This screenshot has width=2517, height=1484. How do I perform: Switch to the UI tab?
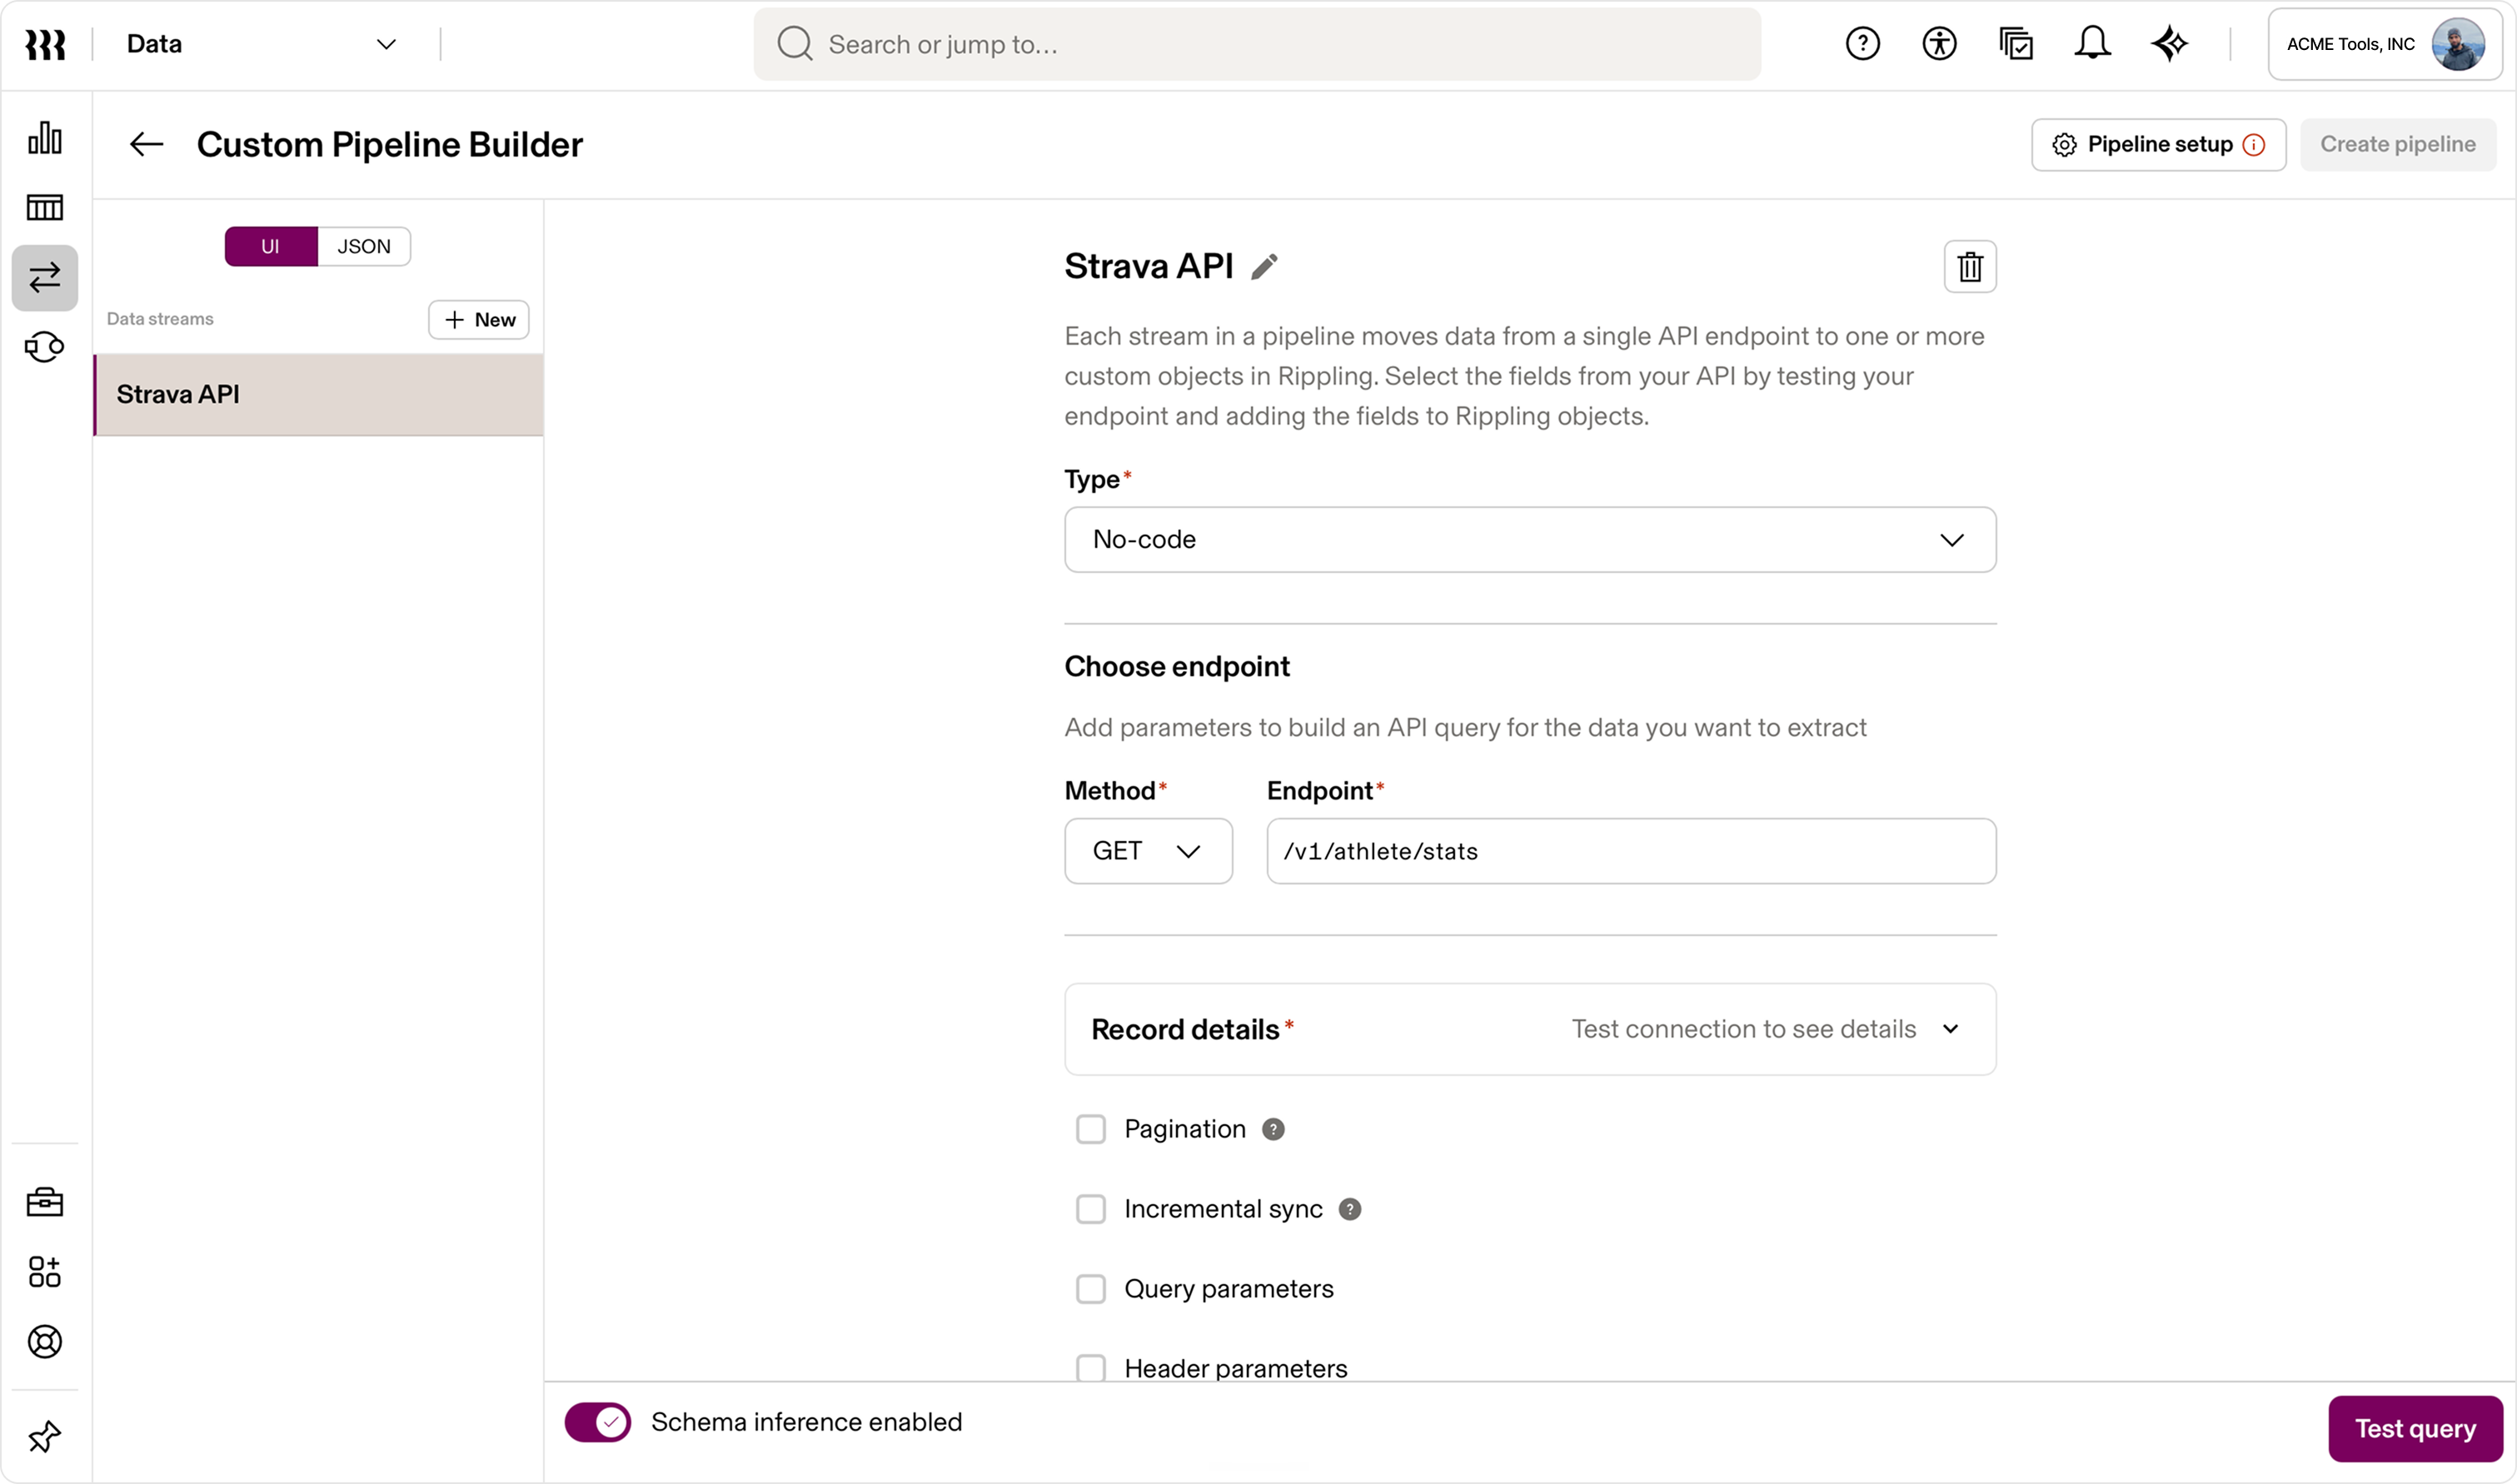click(x=271, y=247)
